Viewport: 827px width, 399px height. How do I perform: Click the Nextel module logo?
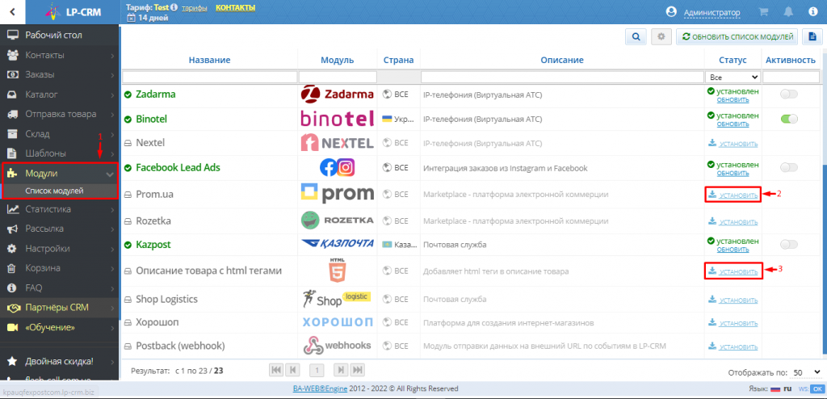337,142
